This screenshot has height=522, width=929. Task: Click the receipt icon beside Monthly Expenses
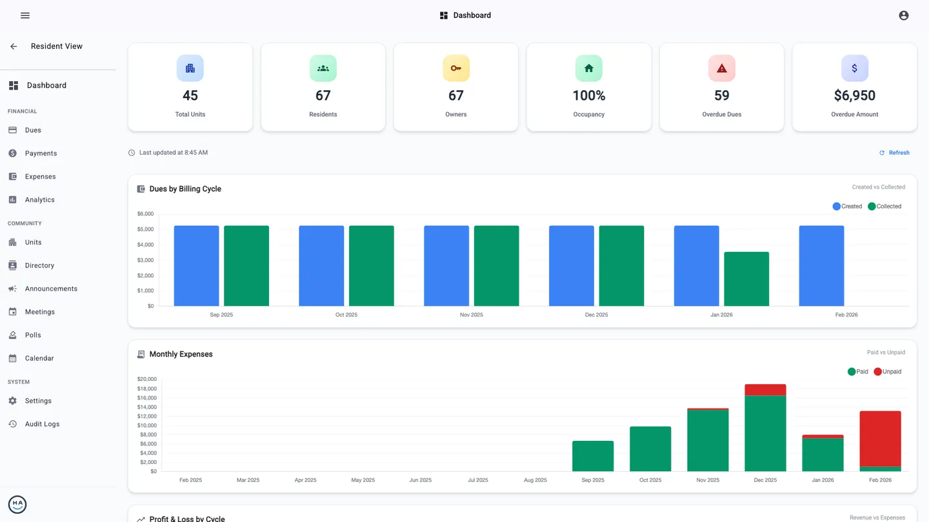[x=141, y=354]
